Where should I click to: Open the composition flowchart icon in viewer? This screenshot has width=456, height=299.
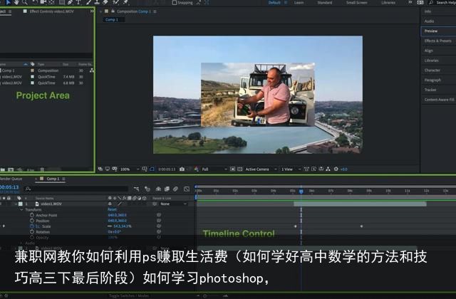pos(328,169)
